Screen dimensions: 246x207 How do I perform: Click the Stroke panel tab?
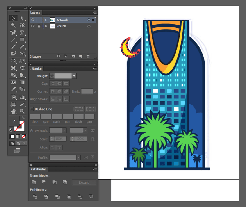(36, 69)
